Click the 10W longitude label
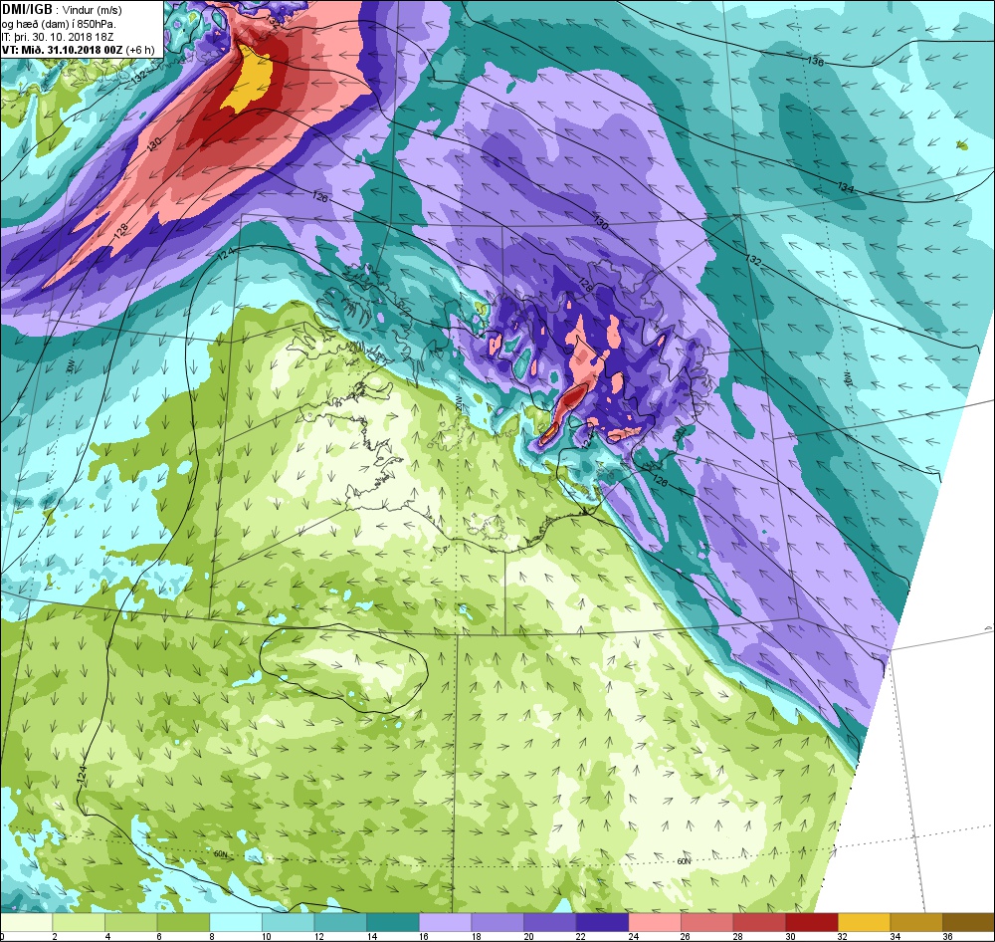 pyautogui.click(x=847, y=379)
